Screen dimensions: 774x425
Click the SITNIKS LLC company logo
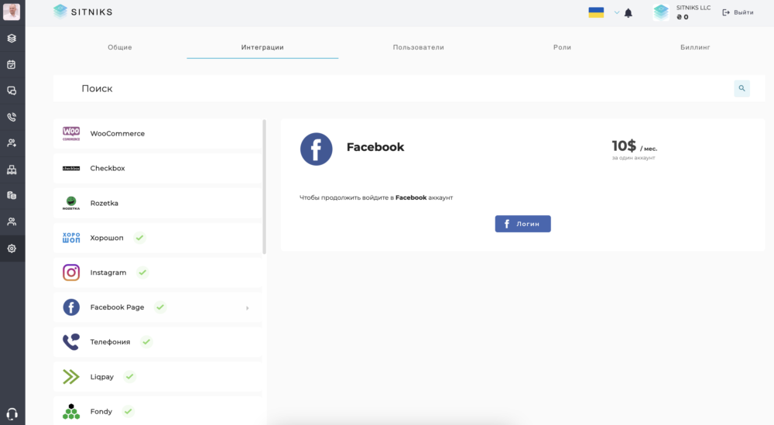pos(661,12)
